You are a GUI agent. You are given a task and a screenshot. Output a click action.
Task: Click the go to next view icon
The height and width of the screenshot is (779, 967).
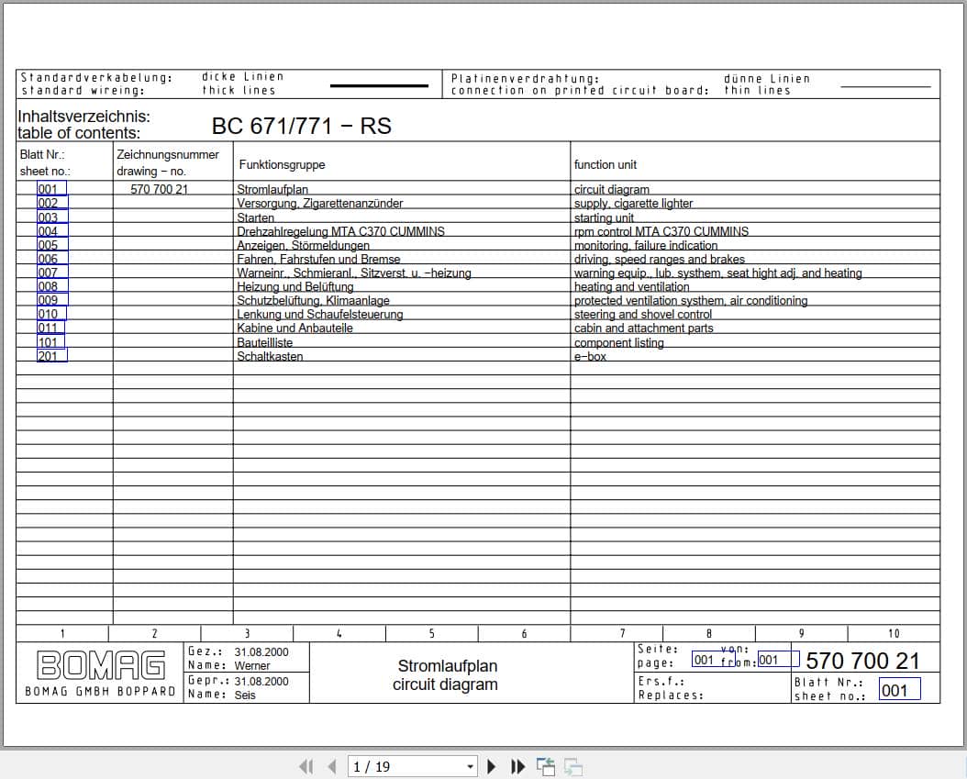coord(572,767)
